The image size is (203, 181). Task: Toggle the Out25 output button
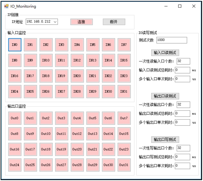click(x=30, y=165)
